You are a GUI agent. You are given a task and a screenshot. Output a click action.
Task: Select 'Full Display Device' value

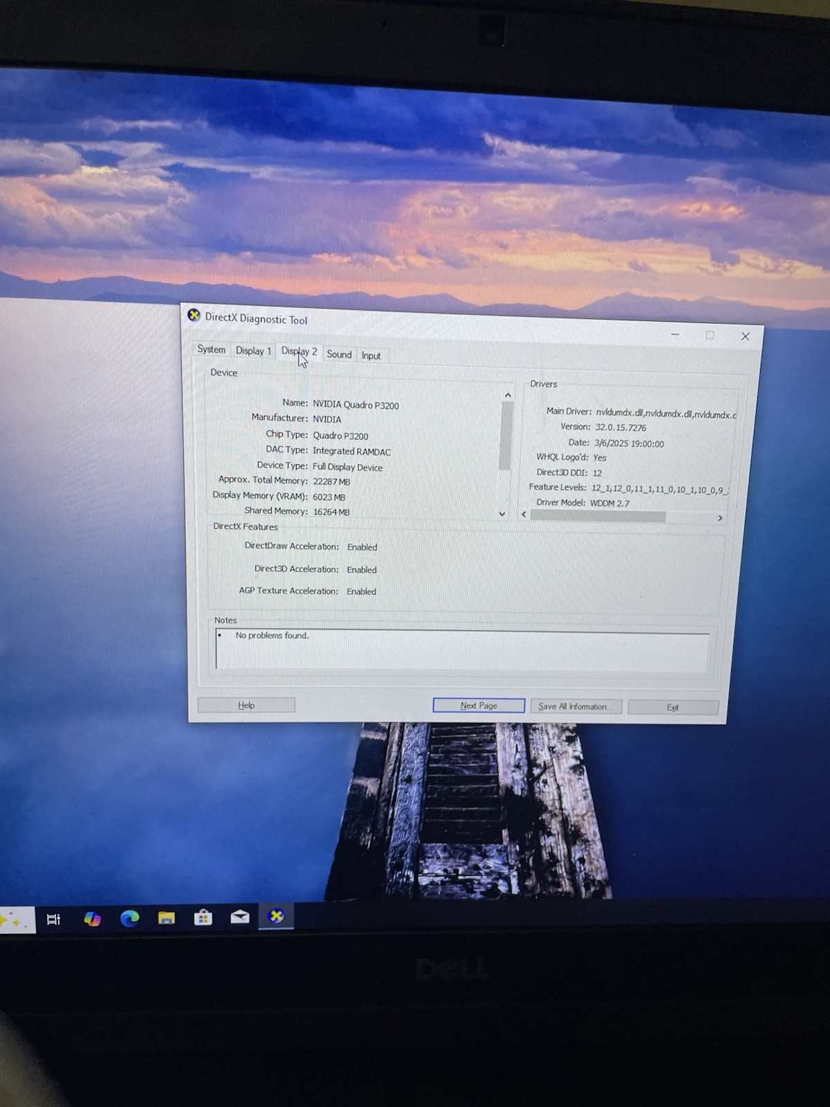[x=347, y=467]
